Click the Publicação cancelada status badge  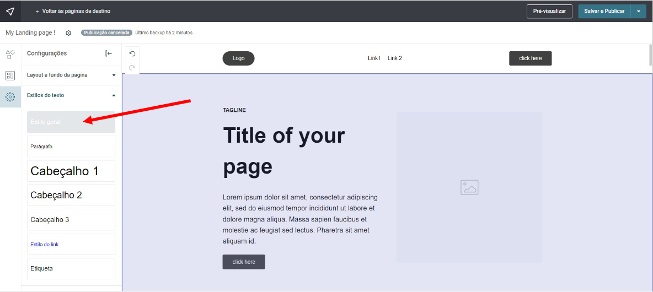[x=106, y=33]
